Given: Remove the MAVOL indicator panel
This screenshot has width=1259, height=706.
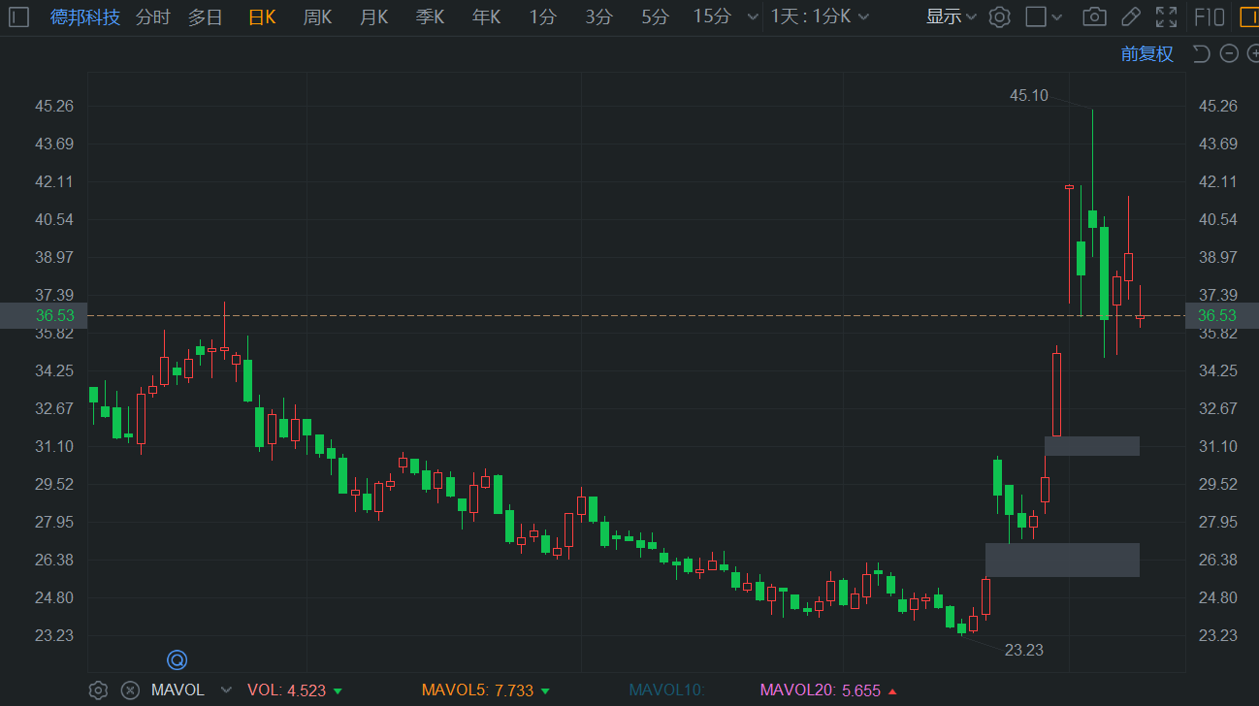Looking at the screenshot, I should (130, 690).
